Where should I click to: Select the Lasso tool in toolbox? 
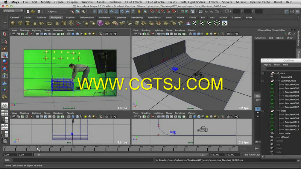5,41
